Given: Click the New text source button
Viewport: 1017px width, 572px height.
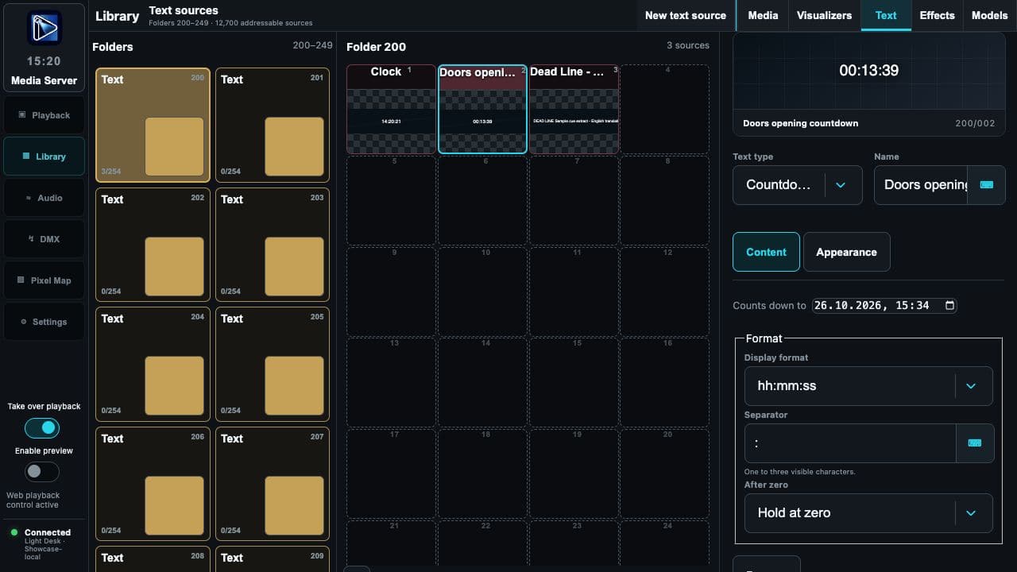Looking at the screenshot, I should point(685,15).
